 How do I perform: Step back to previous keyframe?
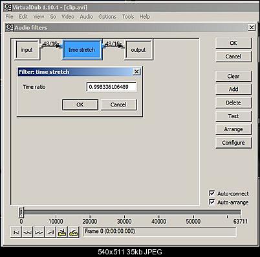pyautogui.click(x=27, y=232)
